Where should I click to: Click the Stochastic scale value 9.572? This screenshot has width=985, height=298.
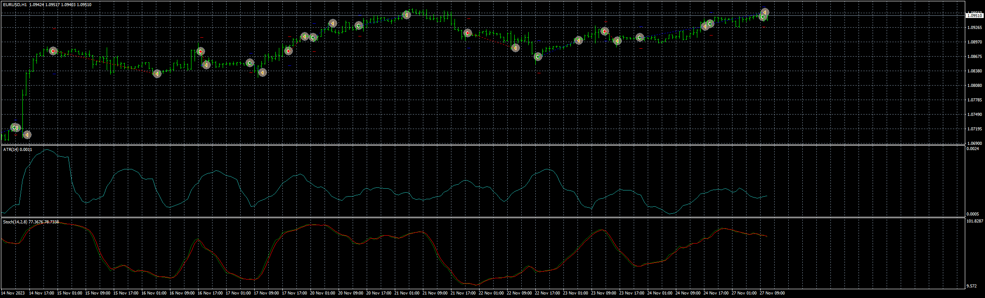971,286
